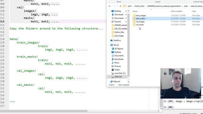Click the "Data/" line in the editor
Viewport: 203px width, 114px height.
pyautogui.click(x=14, y=39)
